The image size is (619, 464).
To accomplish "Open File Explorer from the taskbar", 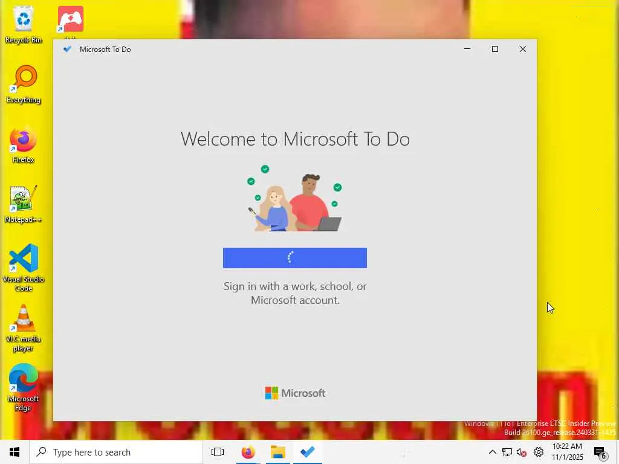I will point(278,452).
